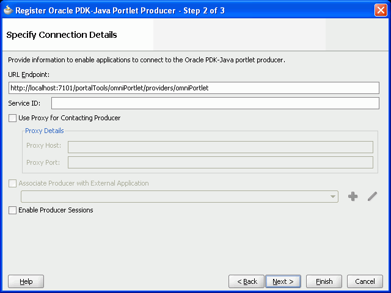Enable Use Proxy for Contacting Producer
Image resolution: width=391 pixels, height=293 pixels.
click(12, 118)
